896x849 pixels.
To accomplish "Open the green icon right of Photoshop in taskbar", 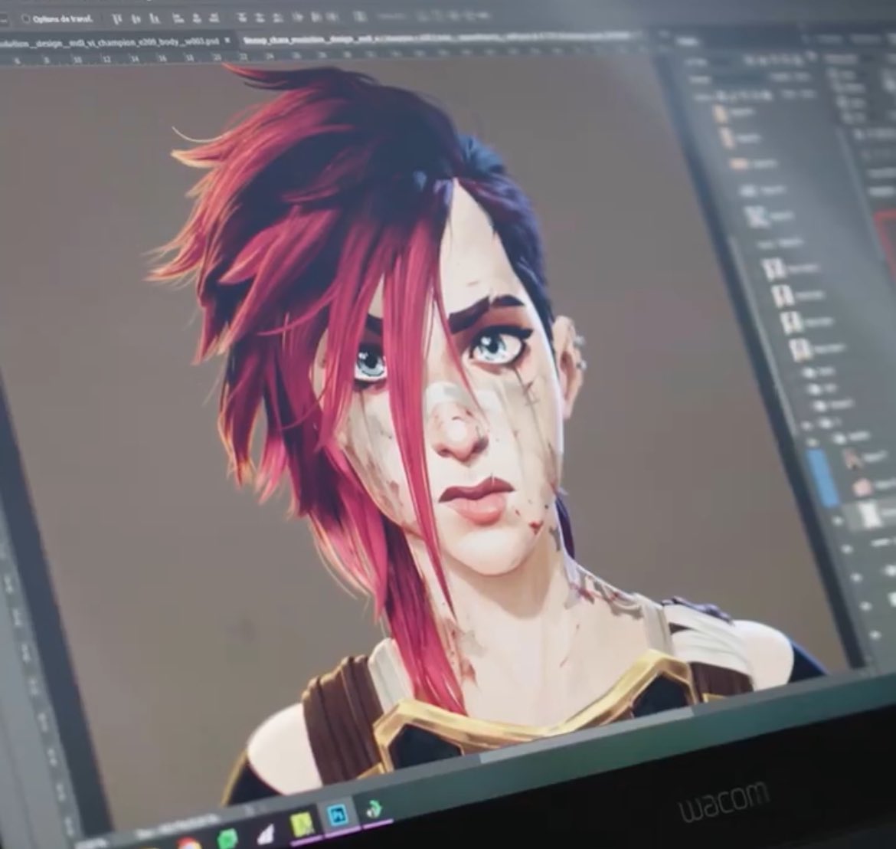I will click(x=373, y=808).
